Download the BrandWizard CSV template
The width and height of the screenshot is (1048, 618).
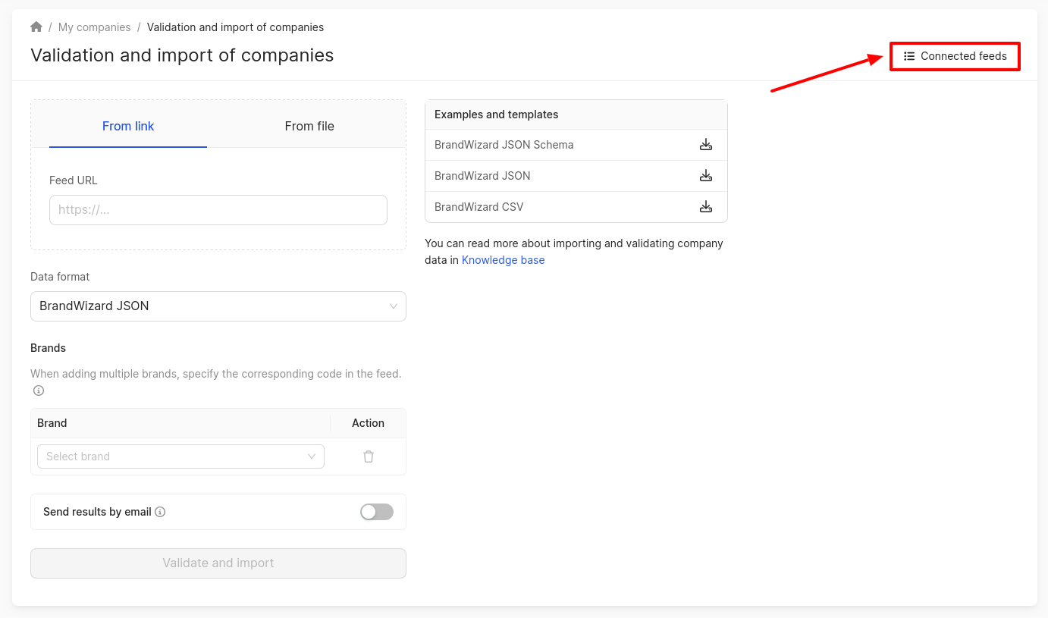coord(706,207)
